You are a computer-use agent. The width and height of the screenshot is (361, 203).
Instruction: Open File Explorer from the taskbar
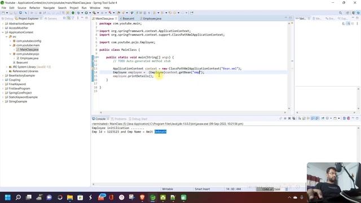70,197
